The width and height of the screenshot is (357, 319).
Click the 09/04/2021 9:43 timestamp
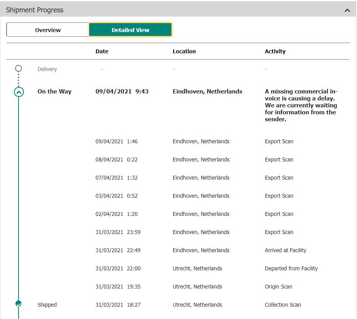(122, 92)
